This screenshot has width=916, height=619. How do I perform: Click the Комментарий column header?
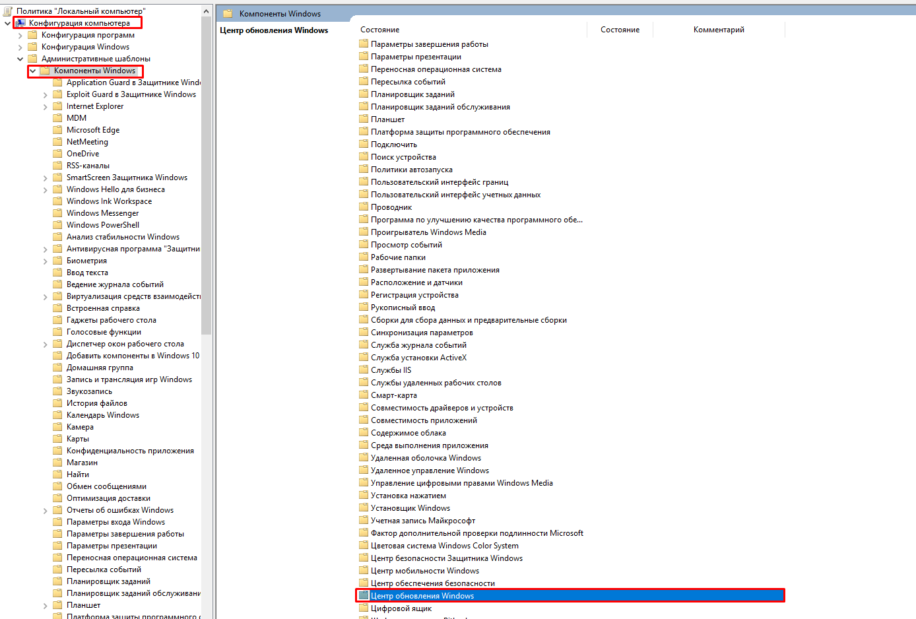(719, 30)
